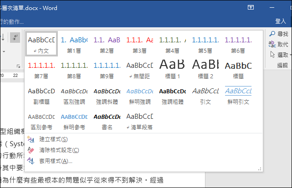
Task: Apply the 第4層 style
Action: (x=173, y=44)
